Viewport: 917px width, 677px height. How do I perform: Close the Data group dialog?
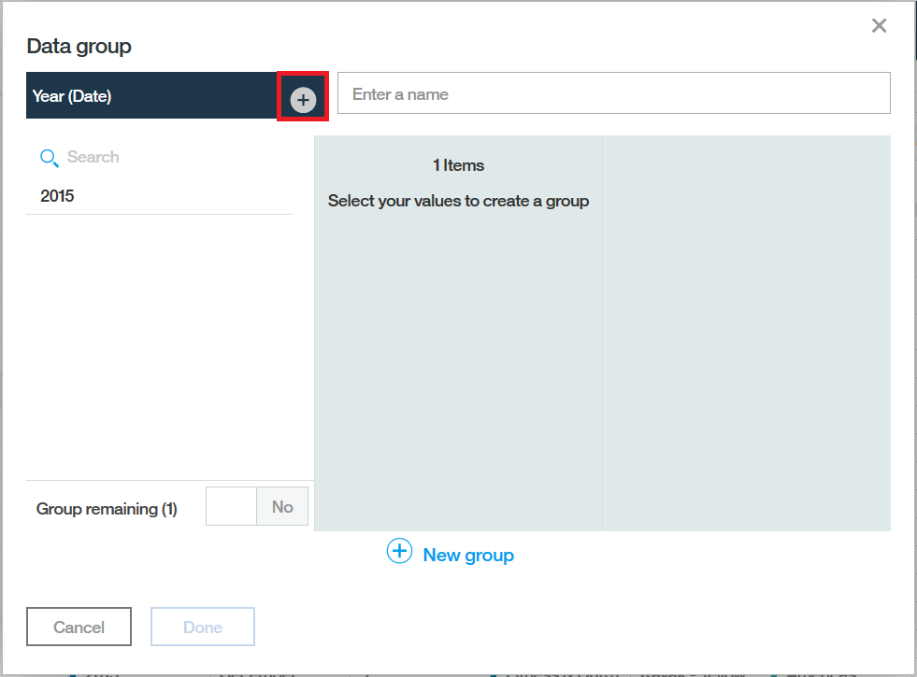click(879, 26)
